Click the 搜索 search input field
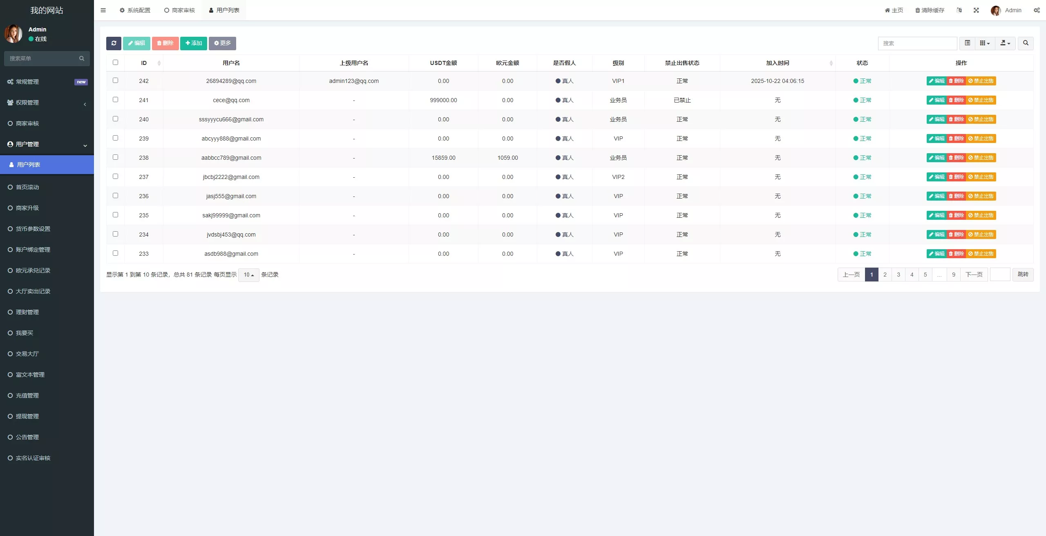 pos(917,43)
